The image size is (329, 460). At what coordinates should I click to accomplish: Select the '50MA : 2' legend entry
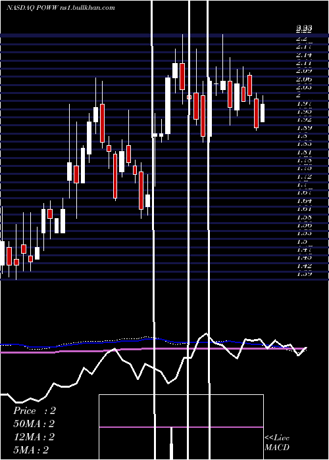pos(34,424)
